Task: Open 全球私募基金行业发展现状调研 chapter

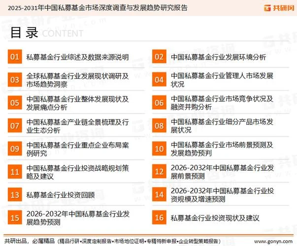Action: coord(77,80)
